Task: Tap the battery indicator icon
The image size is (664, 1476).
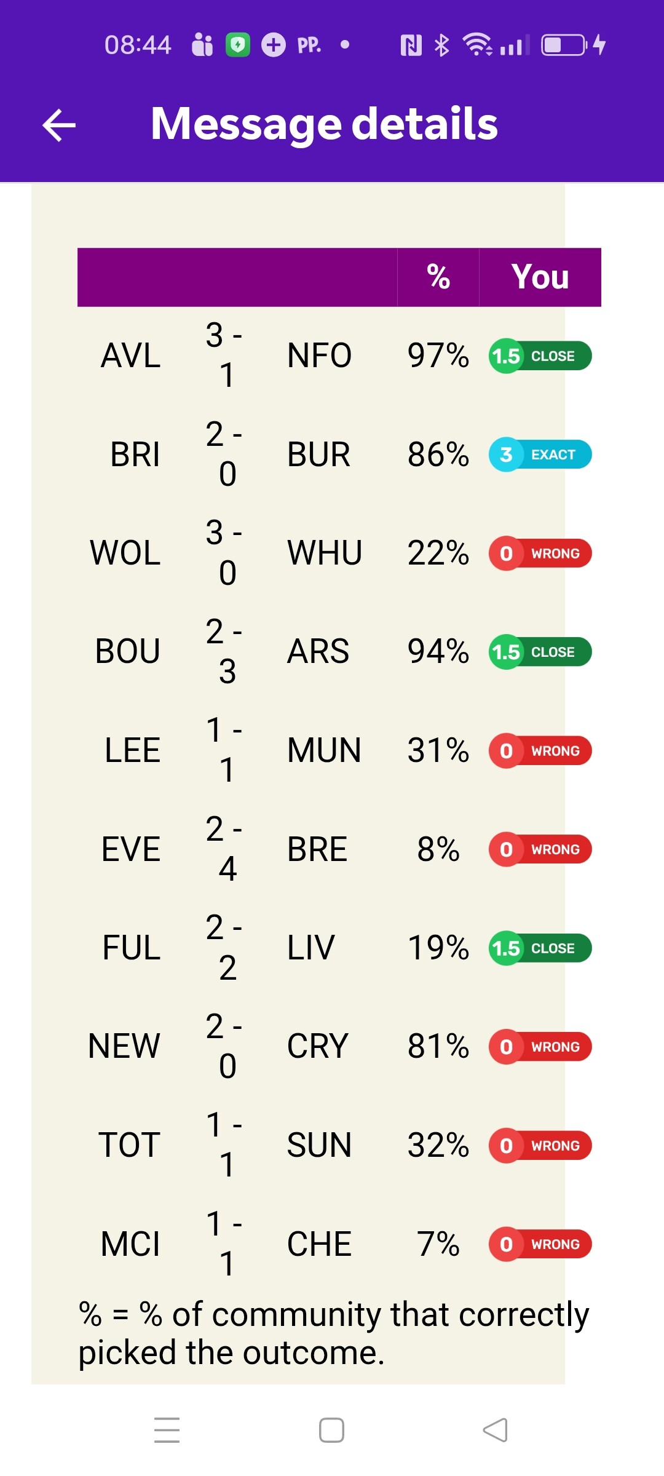Action: tap(564, 45)
